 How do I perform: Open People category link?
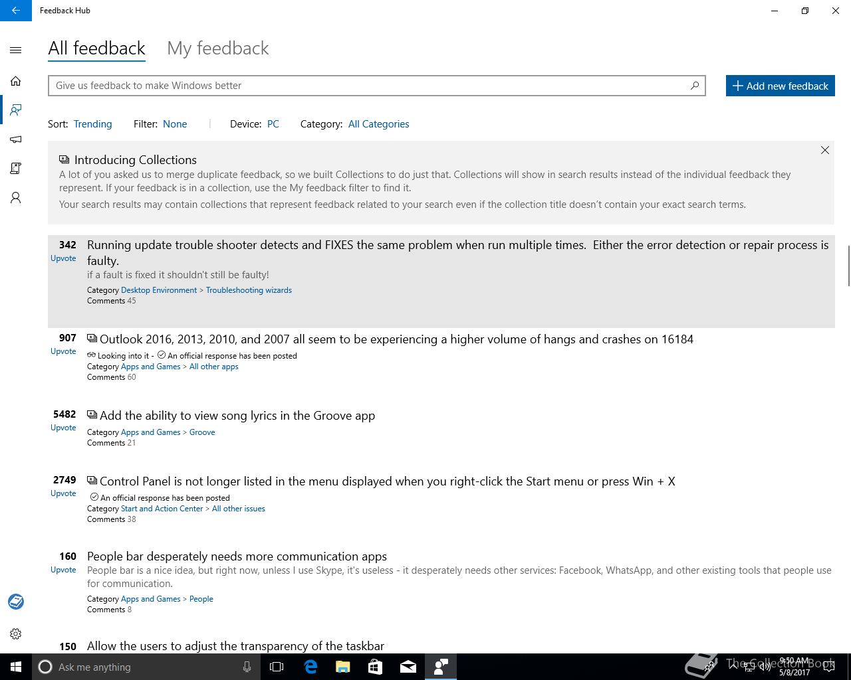(x=201, y=599)
